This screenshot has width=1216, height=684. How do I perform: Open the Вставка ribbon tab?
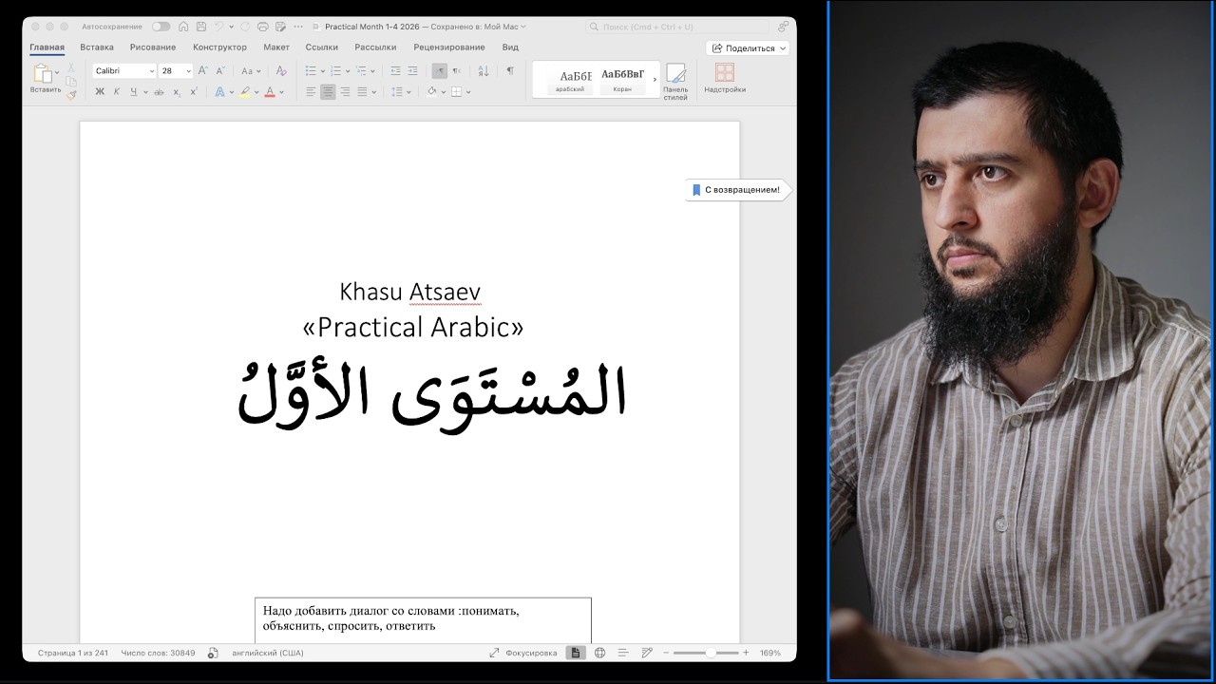pos(97,47)
